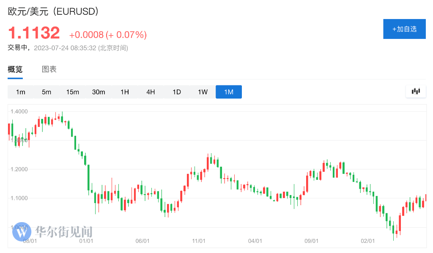
Task: Click the candlestick chart type icon
Action: pyautogui.click(x=416, y=91)
